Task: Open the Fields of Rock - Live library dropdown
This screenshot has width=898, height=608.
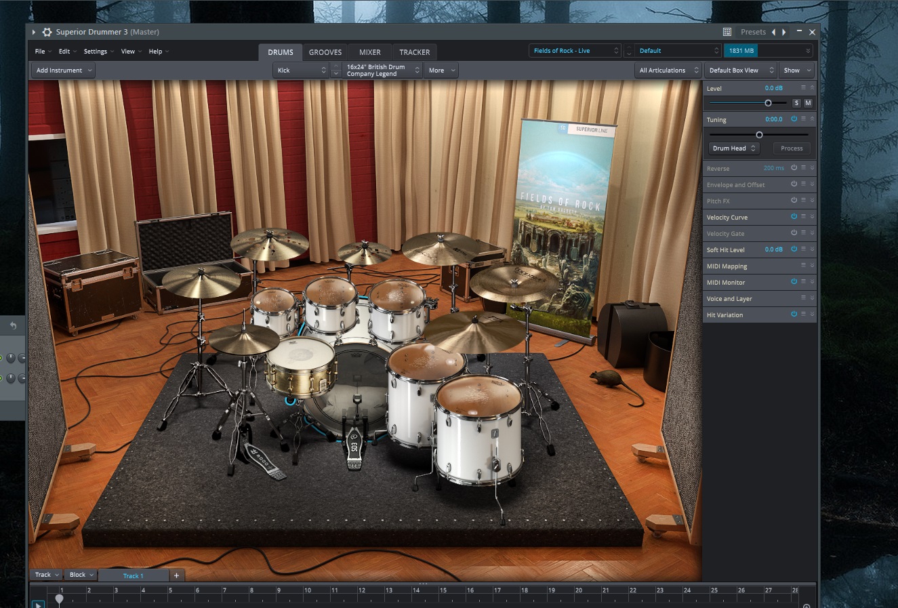Action: click(x=575, y=51)
